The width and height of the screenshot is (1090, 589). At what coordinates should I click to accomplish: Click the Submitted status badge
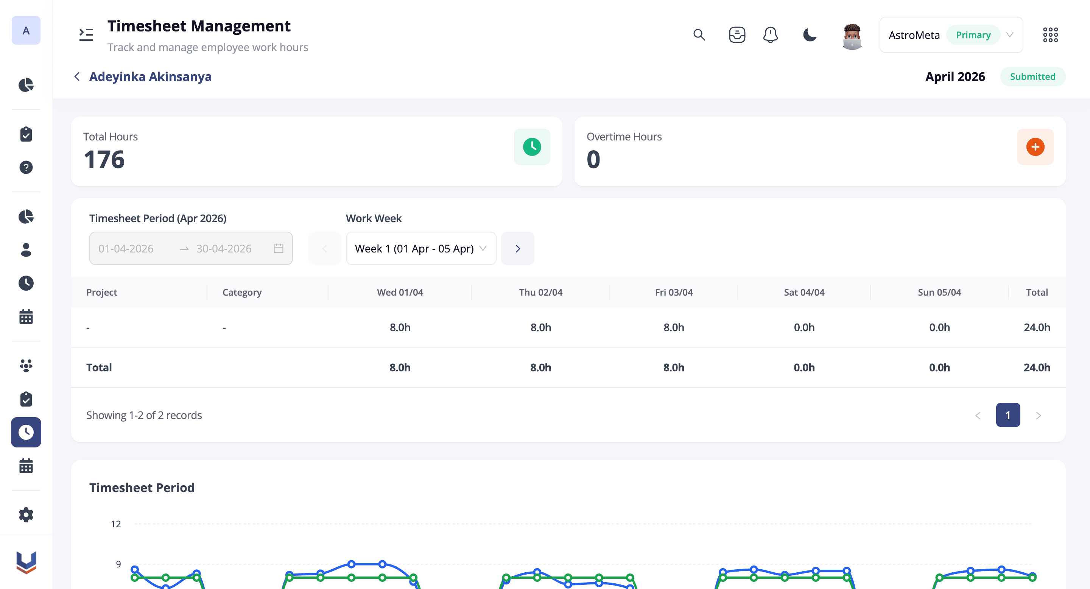[x=1032, y=76]
